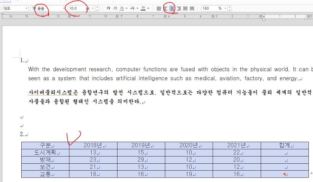
Task: Select the '교통' row label cell
Action: [45, 174]
